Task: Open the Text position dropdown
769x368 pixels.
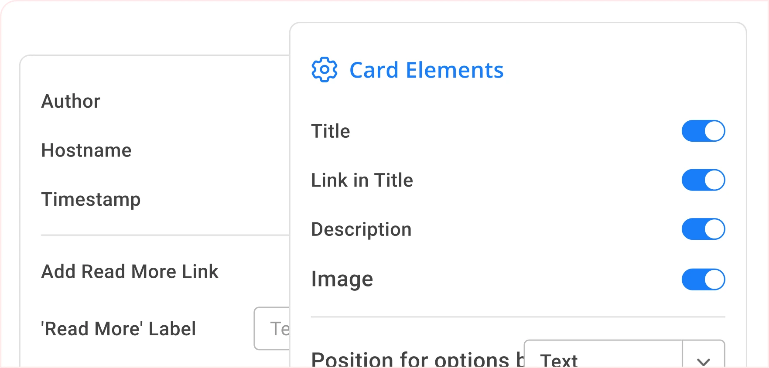Action: [x=603, y=358]
